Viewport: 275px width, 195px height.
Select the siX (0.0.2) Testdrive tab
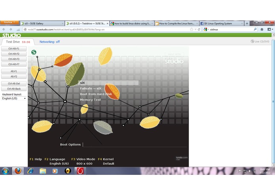click(87, 23)
